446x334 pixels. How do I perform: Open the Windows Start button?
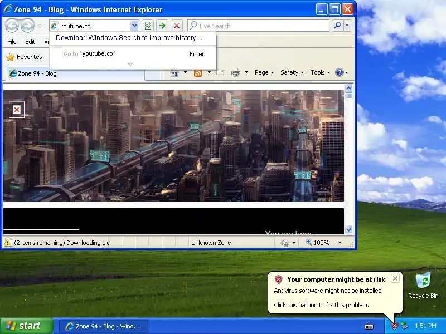click(26, 326)
